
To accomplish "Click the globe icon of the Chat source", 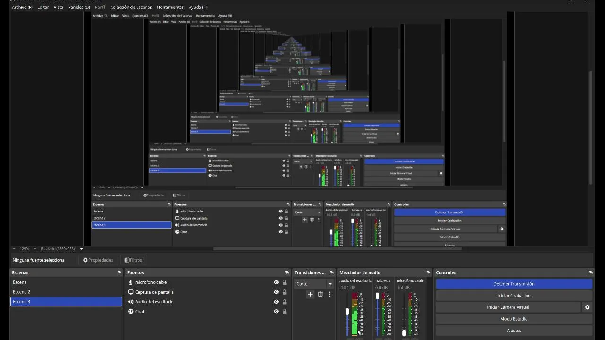I will pyautogui.click(x=131, y=312).
